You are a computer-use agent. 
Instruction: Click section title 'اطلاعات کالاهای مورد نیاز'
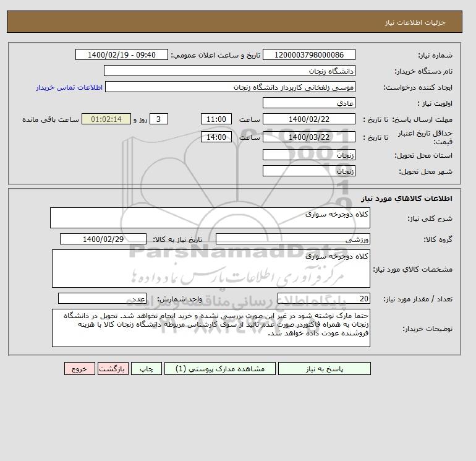[407, 199]
